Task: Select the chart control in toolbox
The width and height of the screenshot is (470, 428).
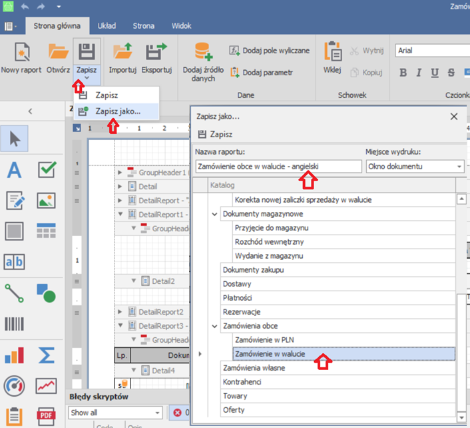Action: click(x=15, y=355)
